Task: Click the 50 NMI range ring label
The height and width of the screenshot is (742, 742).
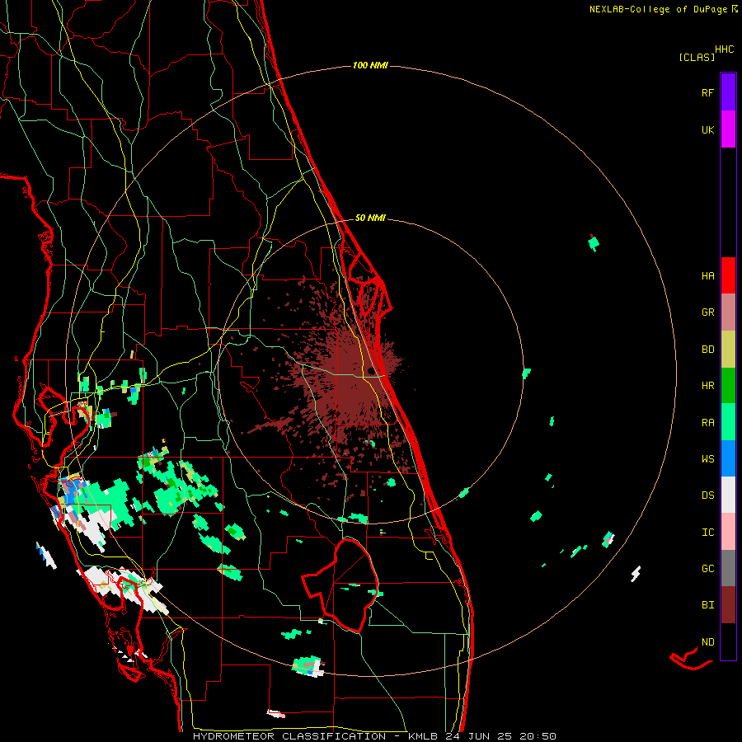Action: click(x=370, y=218)
